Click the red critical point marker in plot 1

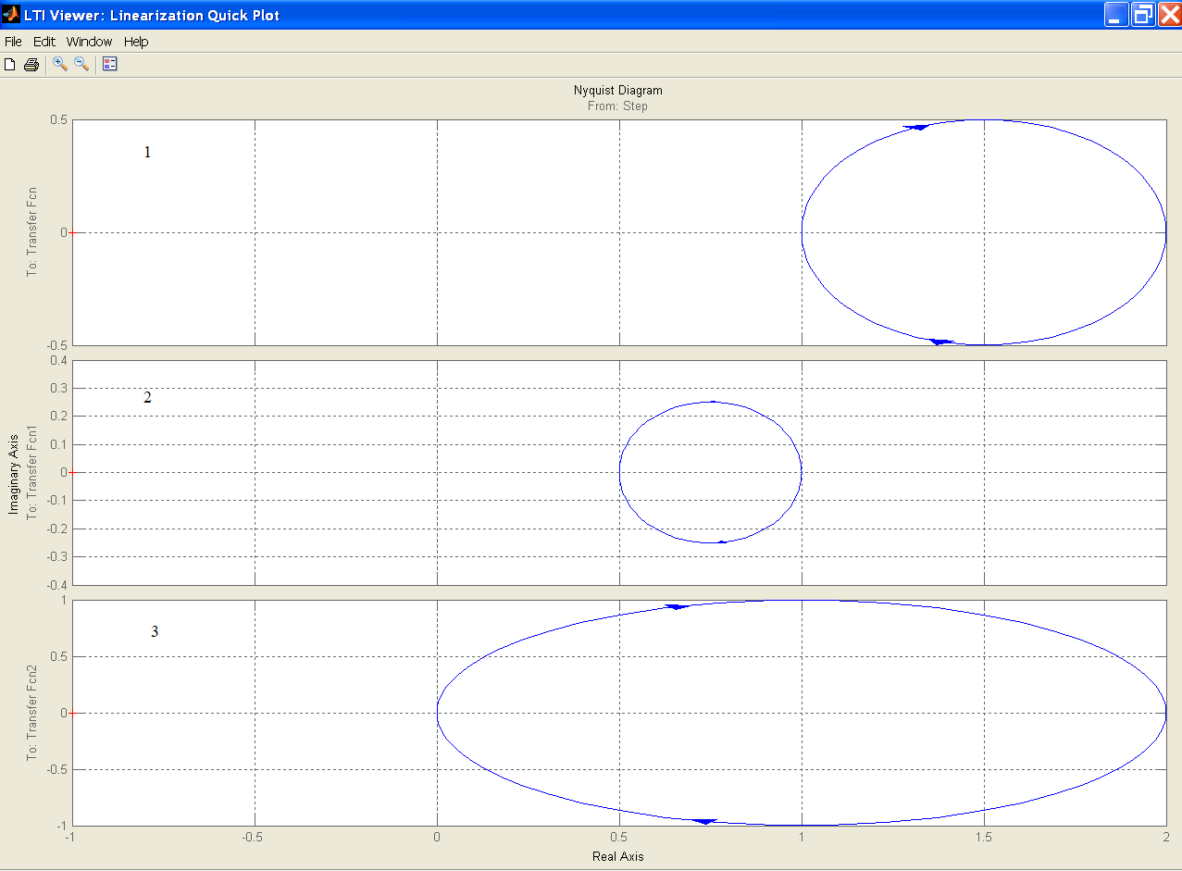pos(72,232)
